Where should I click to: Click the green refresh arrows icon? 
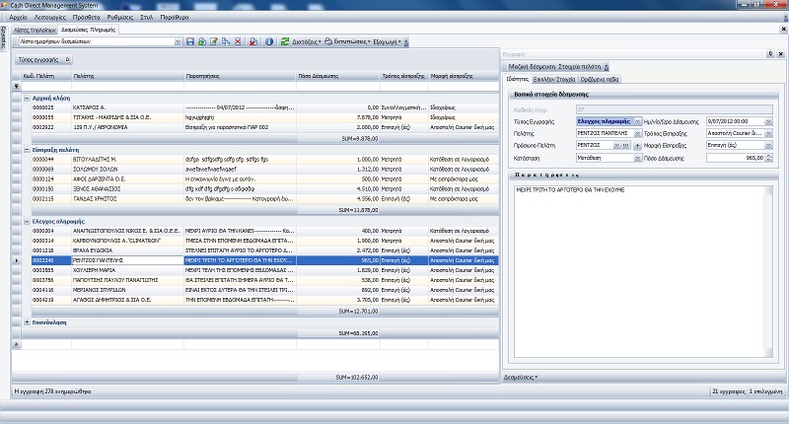tap(285, 41)
